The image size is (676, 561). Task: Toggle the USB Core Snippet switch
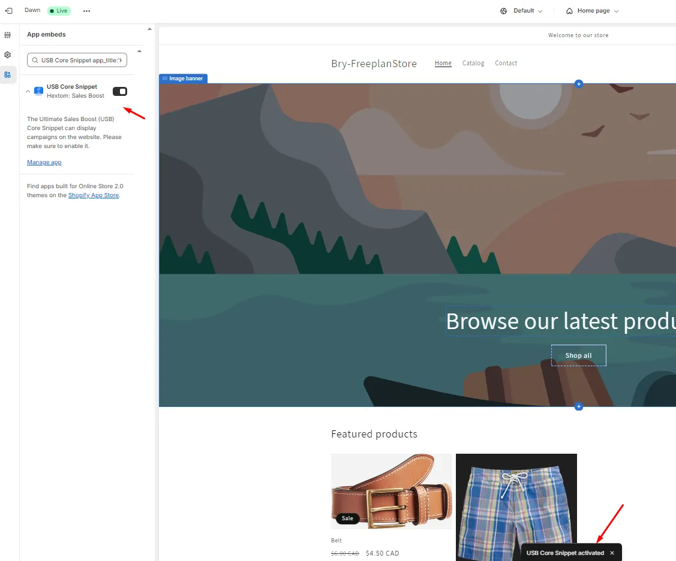click(120, 91)
